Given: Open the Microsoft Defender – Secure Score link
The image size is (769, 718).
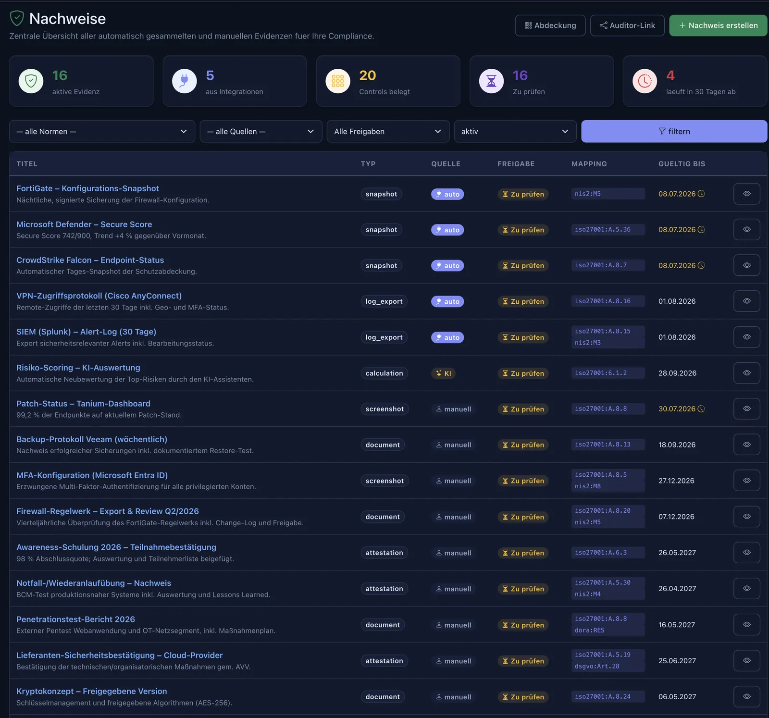Looking at the screenshot, I should [x=84, y=224].
